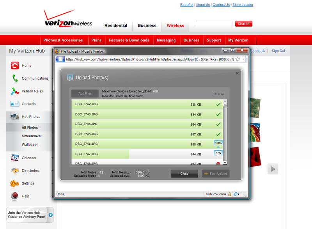Switch to the Residential tab

click(116, 25)
